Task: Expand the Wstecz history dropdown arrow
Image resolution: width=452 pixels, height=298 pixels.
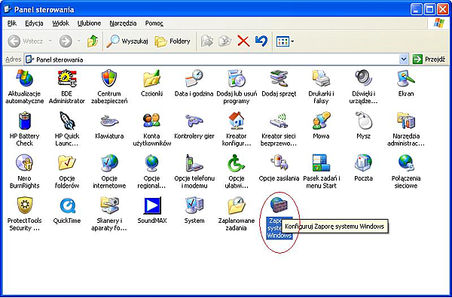Action: coord(50,41)
